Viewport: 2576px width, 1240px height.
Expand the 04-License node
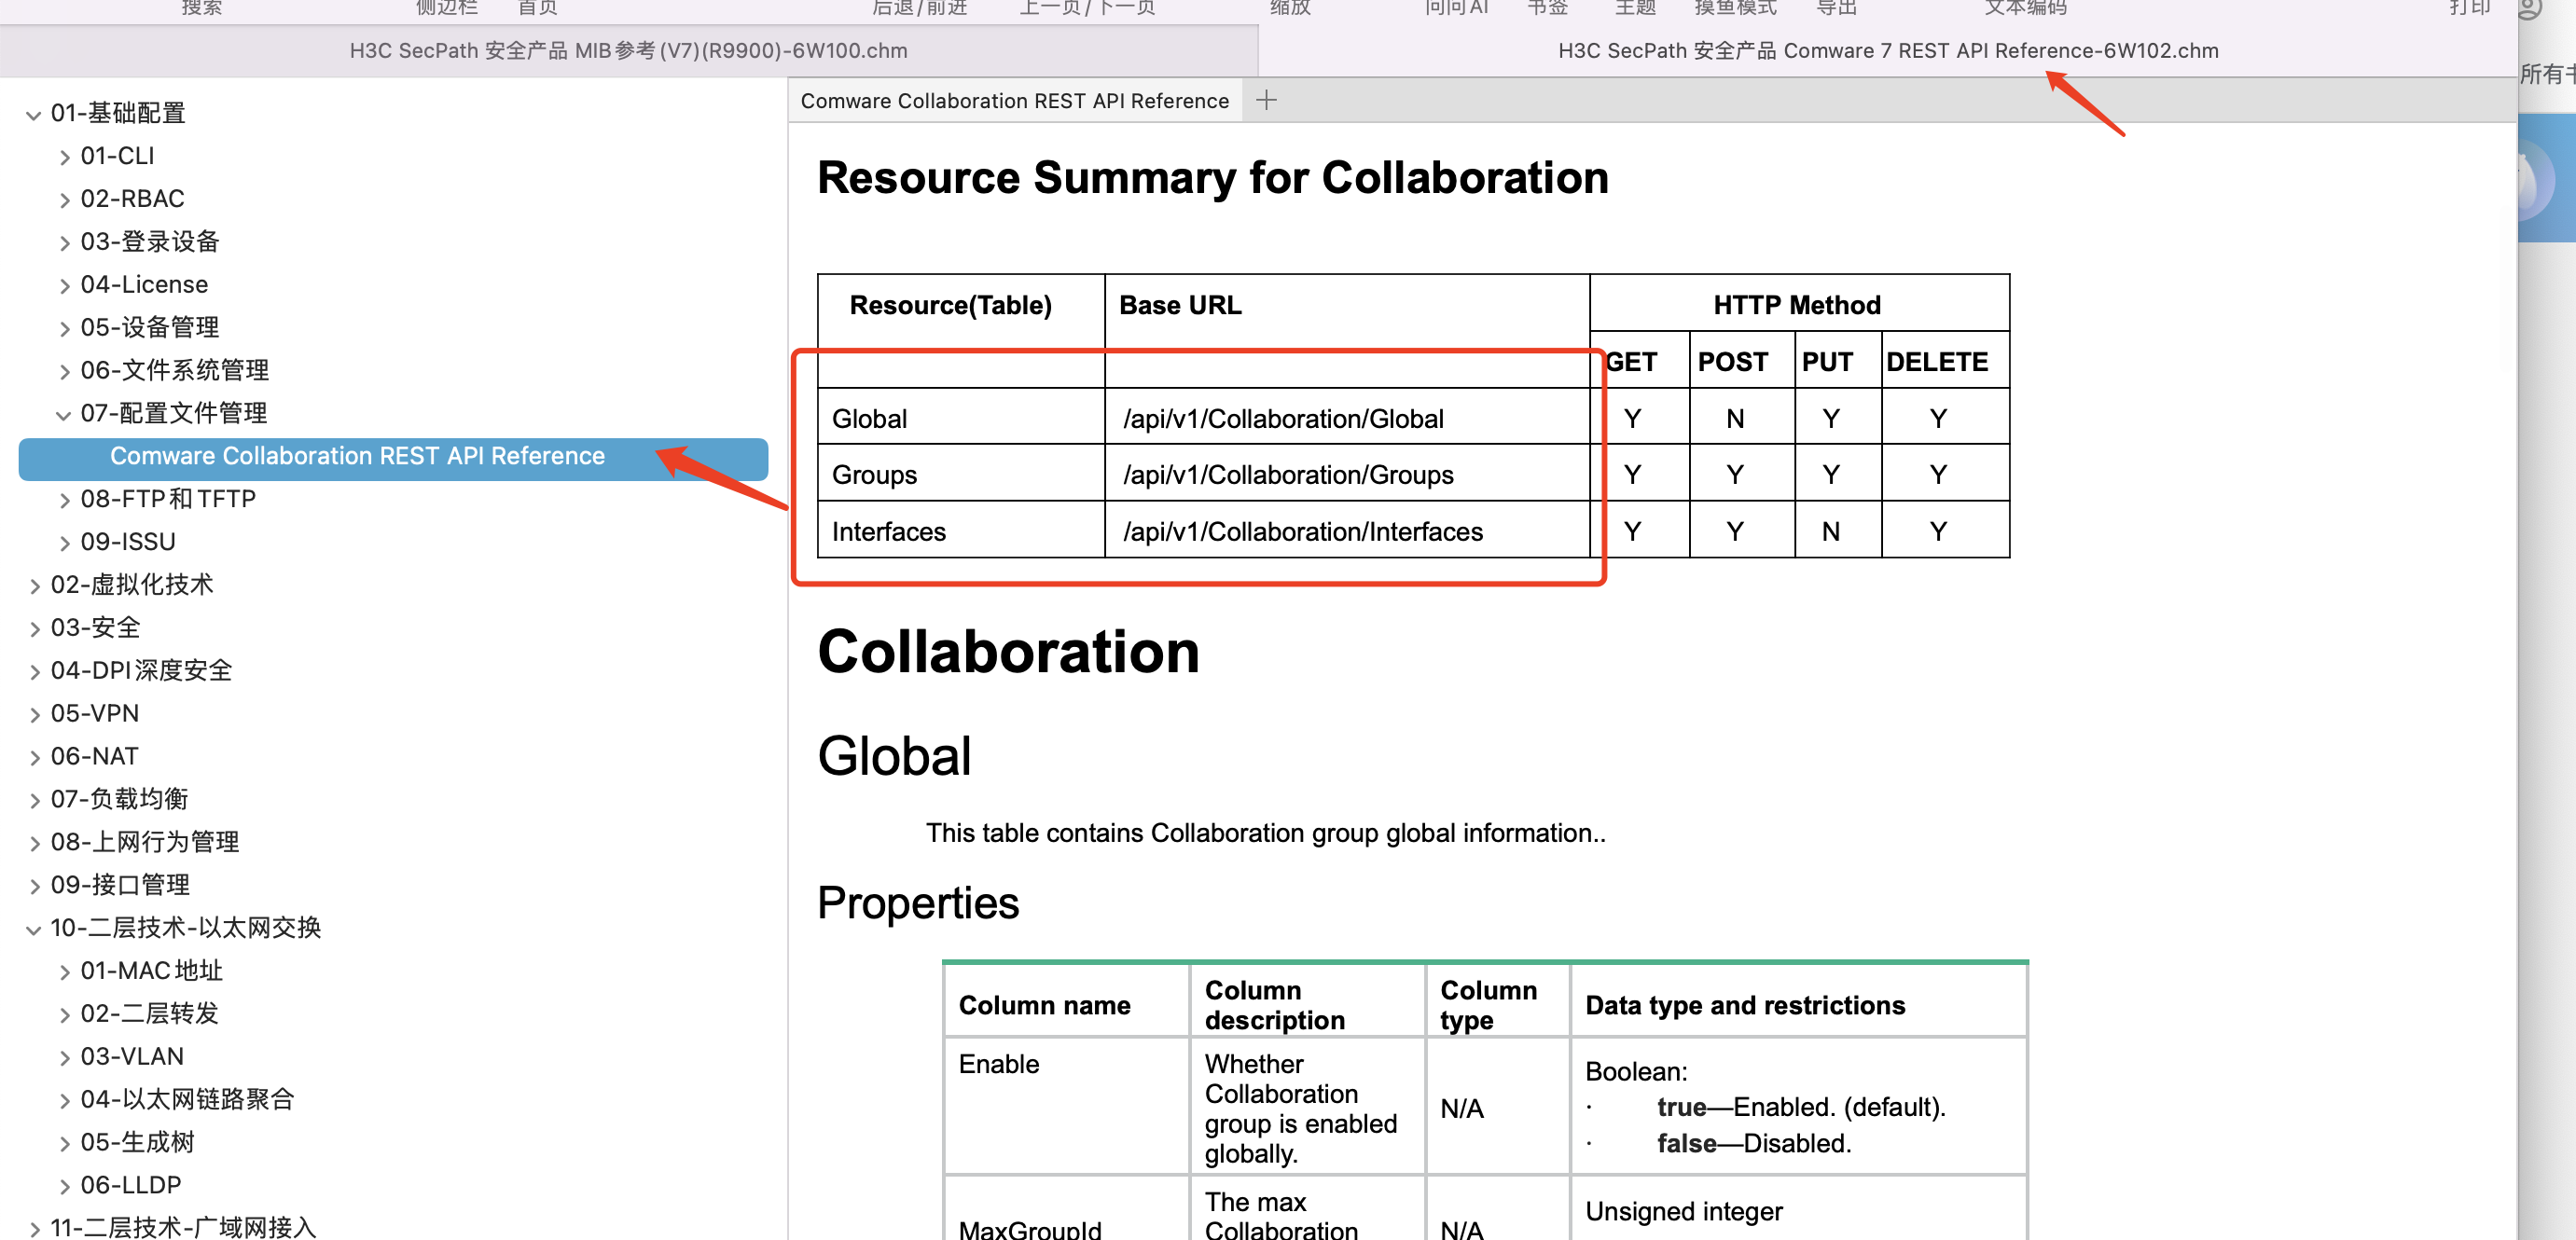point(64,286)
